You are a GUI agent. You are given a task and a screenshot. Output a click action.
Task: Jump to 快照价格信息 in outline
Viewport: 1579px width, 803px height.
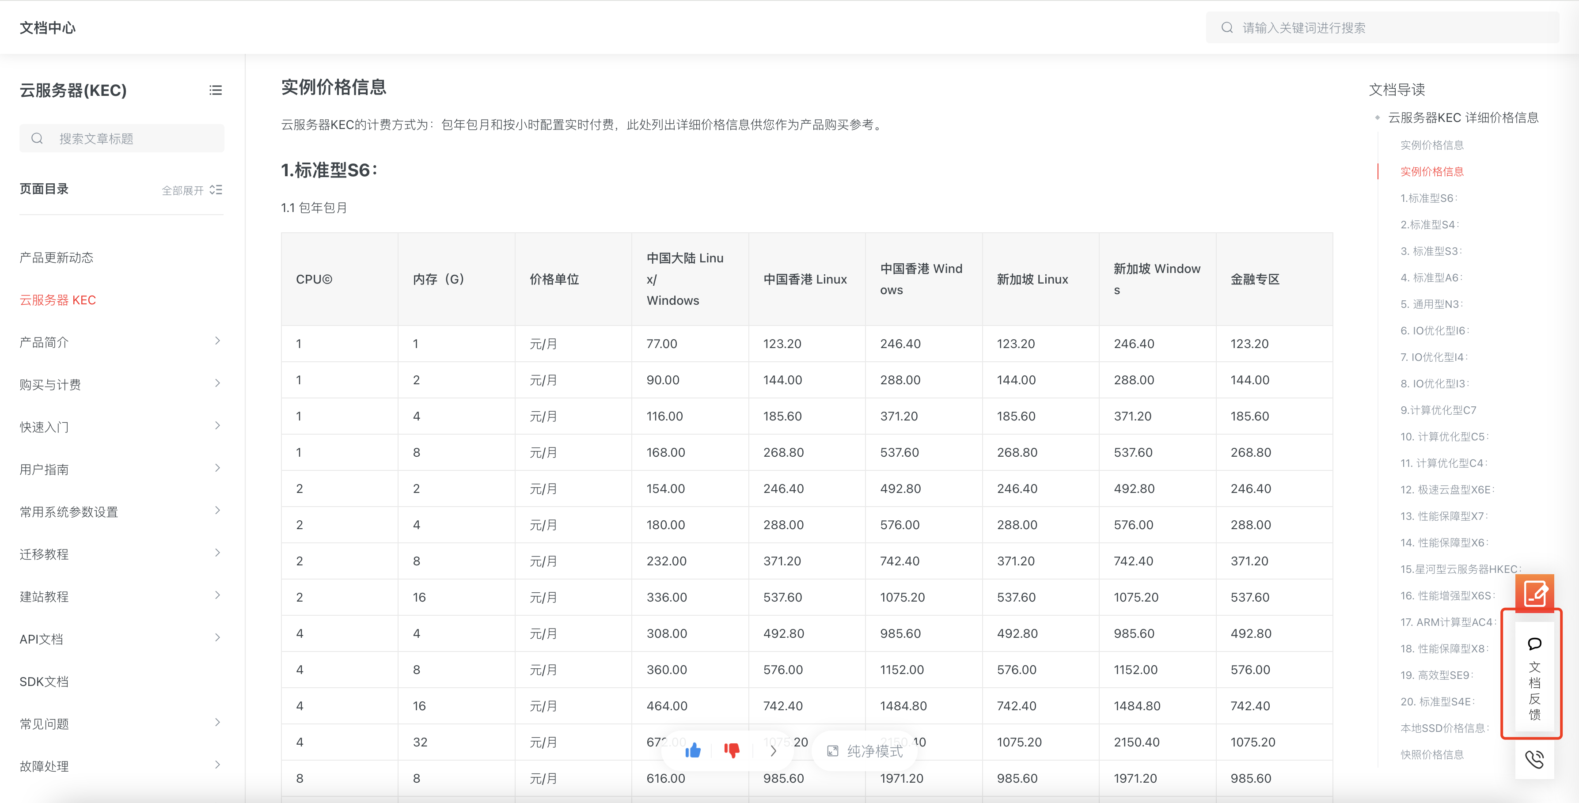point(1432,754)
